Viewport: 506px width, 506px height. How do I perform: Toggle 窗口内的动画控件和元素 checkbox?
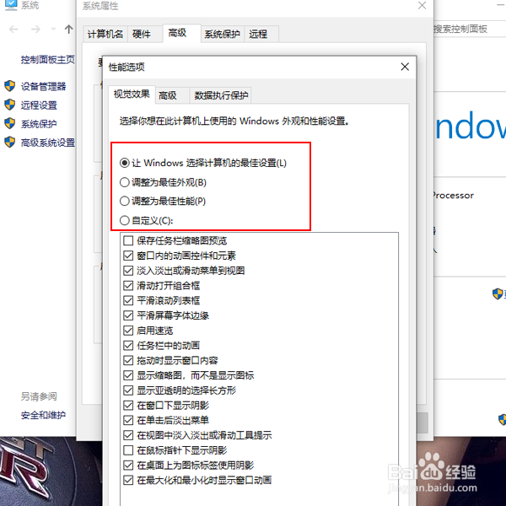128,256
